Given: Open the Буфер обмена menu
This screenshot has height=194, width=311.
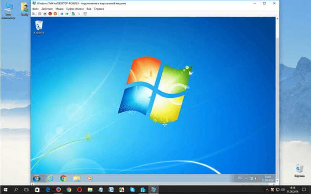Looking at the screenshot, I should click(x=75, y=8).
